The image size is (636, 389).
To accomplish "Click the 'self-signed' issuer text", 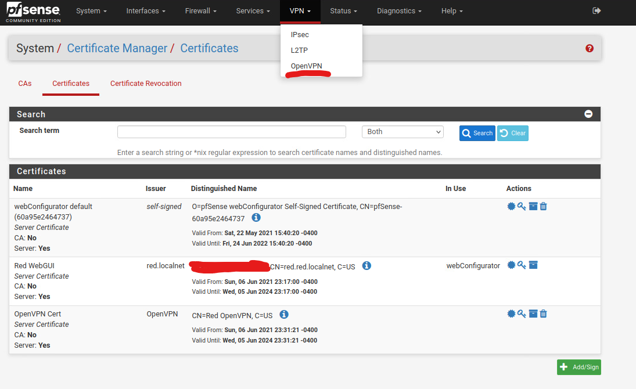I will coord(164,207).
